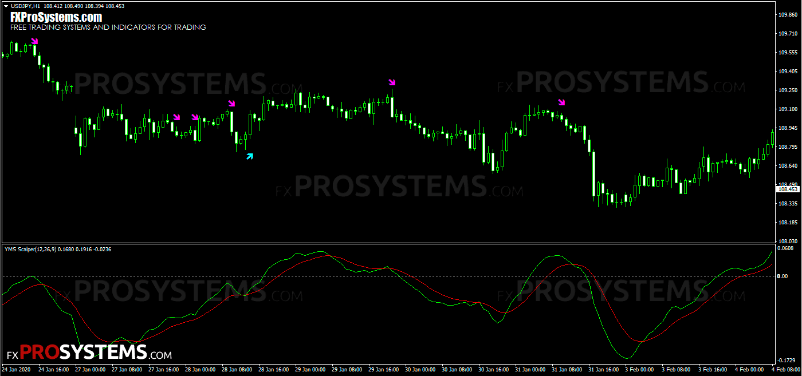Click the '30 Jan 00:00' time axis label

pos(420,370)
